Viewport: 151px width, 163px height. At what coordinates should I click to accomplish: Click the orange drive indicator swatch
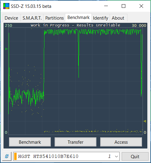tap(15, 156)
